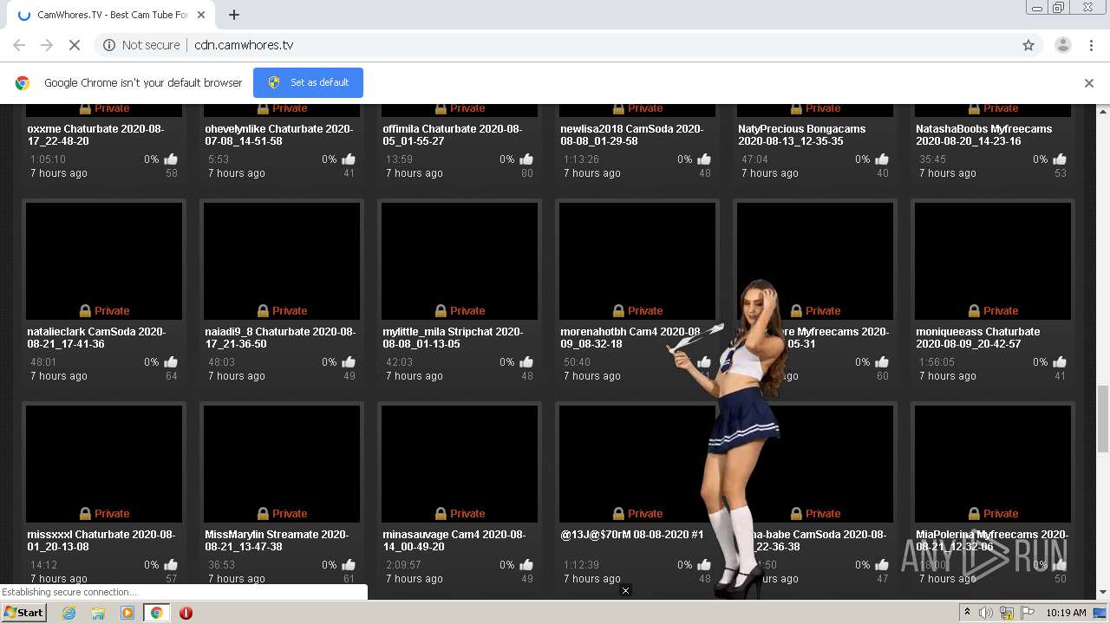Open the natalieclark CamSoda thumbnail
Viewport: 1110px width, 624px height.
pos(104,261)
